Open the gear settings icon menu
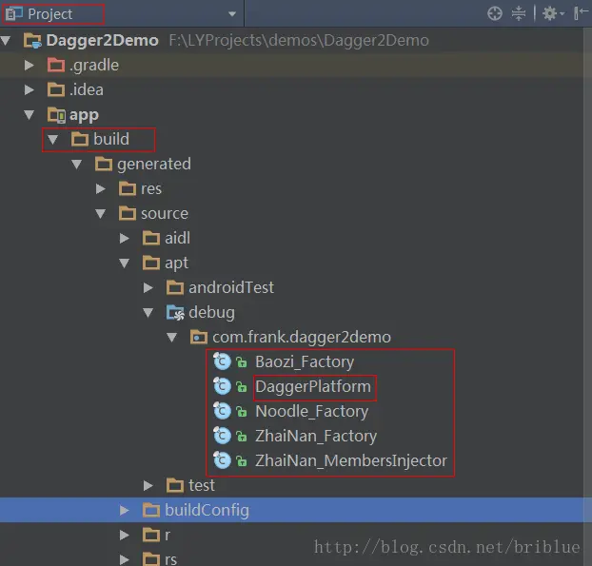This screenshot has height=566, width=592. [x=553, y=13]
